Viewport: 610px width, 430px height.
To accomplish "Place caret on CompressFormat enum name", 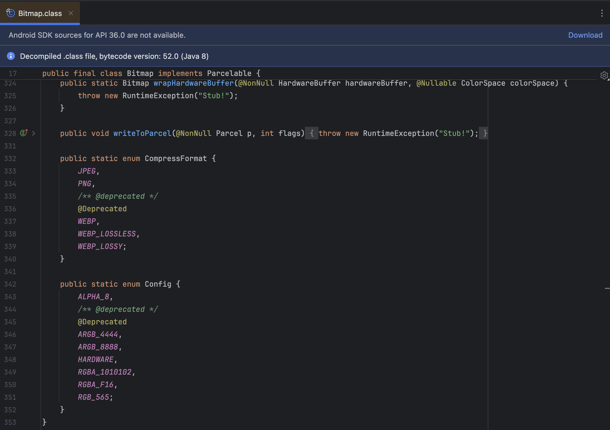I will [176, 158].
